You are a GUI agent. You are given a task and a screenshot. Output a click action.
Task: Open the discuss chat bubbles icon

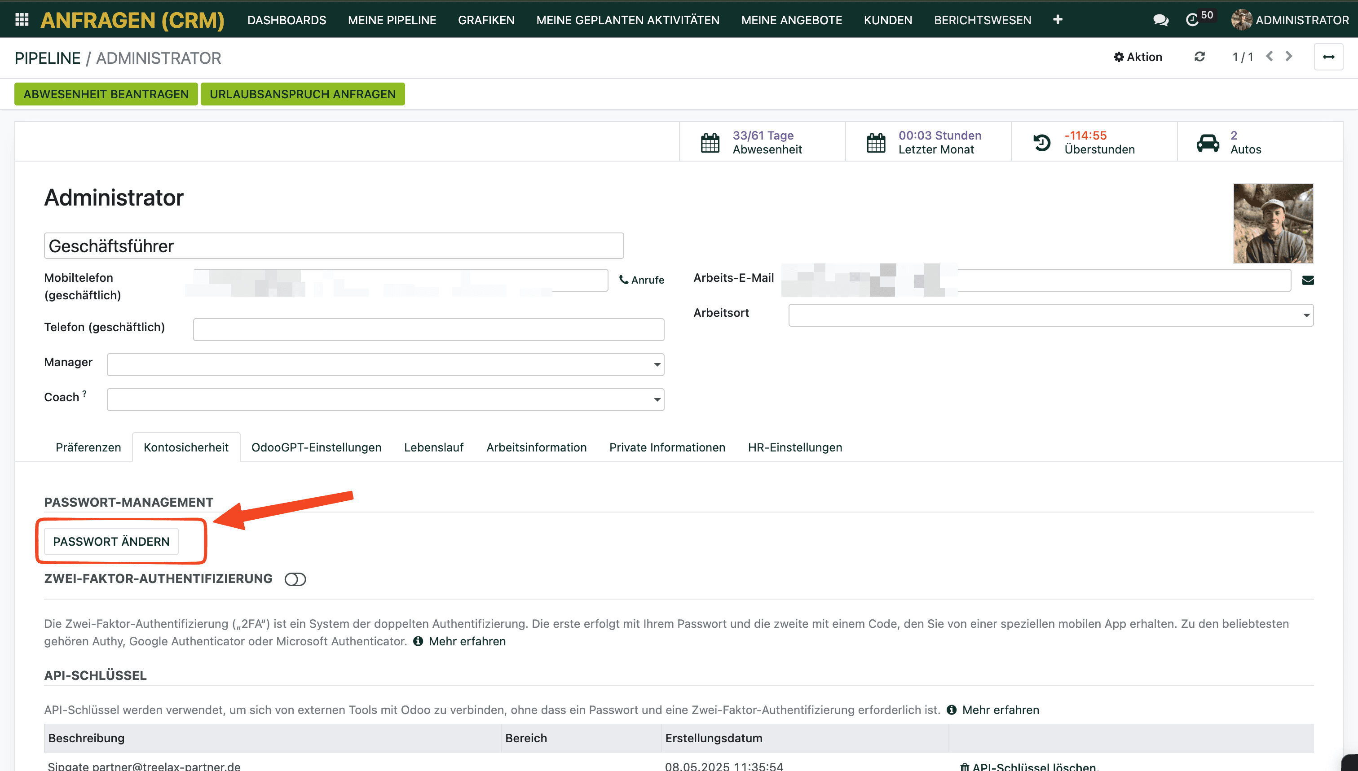(1160, 20)
